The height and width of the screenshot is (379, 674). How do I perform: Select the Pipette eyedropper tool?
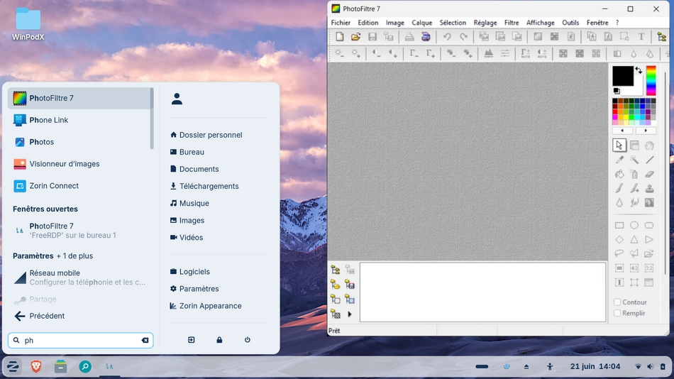click(619, 160)
